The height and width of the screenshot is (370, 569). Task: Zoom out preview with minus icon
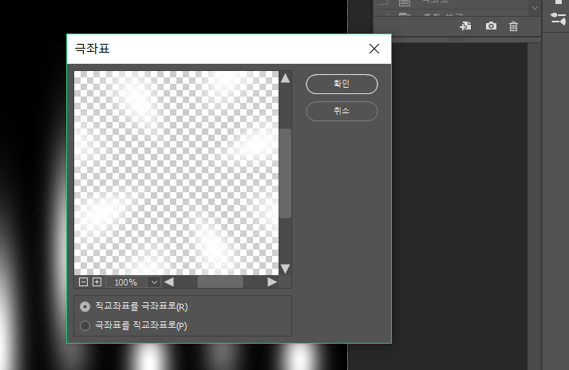coord(83,281)
